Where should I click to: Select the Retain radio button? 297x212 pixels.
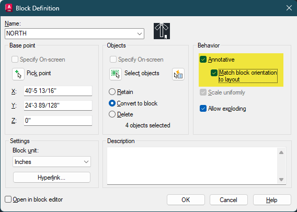(112, 92)
